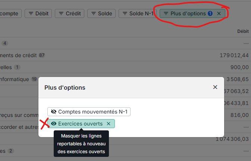The image size is (251, 161).
Task: Click the count badge 2 in the bottom row
Action: [x=10, y=151]
